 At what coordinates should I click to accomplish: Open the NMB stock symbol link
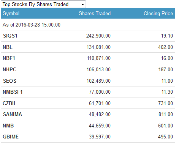(x=8, y=126)
